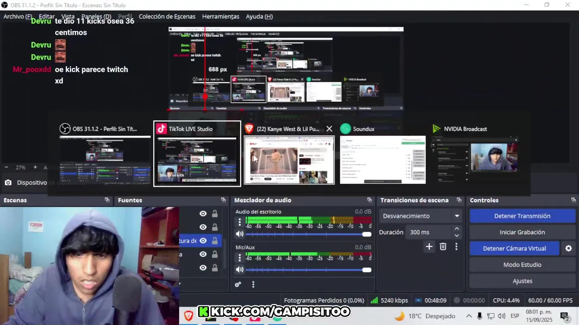Image resolution: width=579 pixels, height=325 pixels.
Task: Open audio mixer menu dots beside gears
Action: pos(253,284)
